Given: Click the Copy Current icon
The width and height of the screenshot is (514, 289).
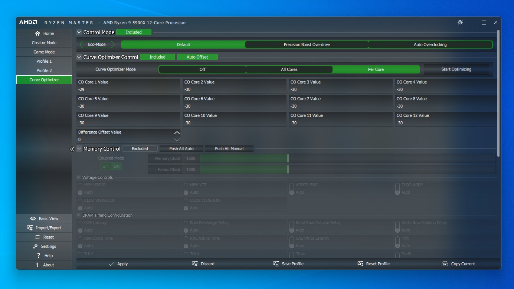Looking at the screenshot, I should (x=445, y=264).
